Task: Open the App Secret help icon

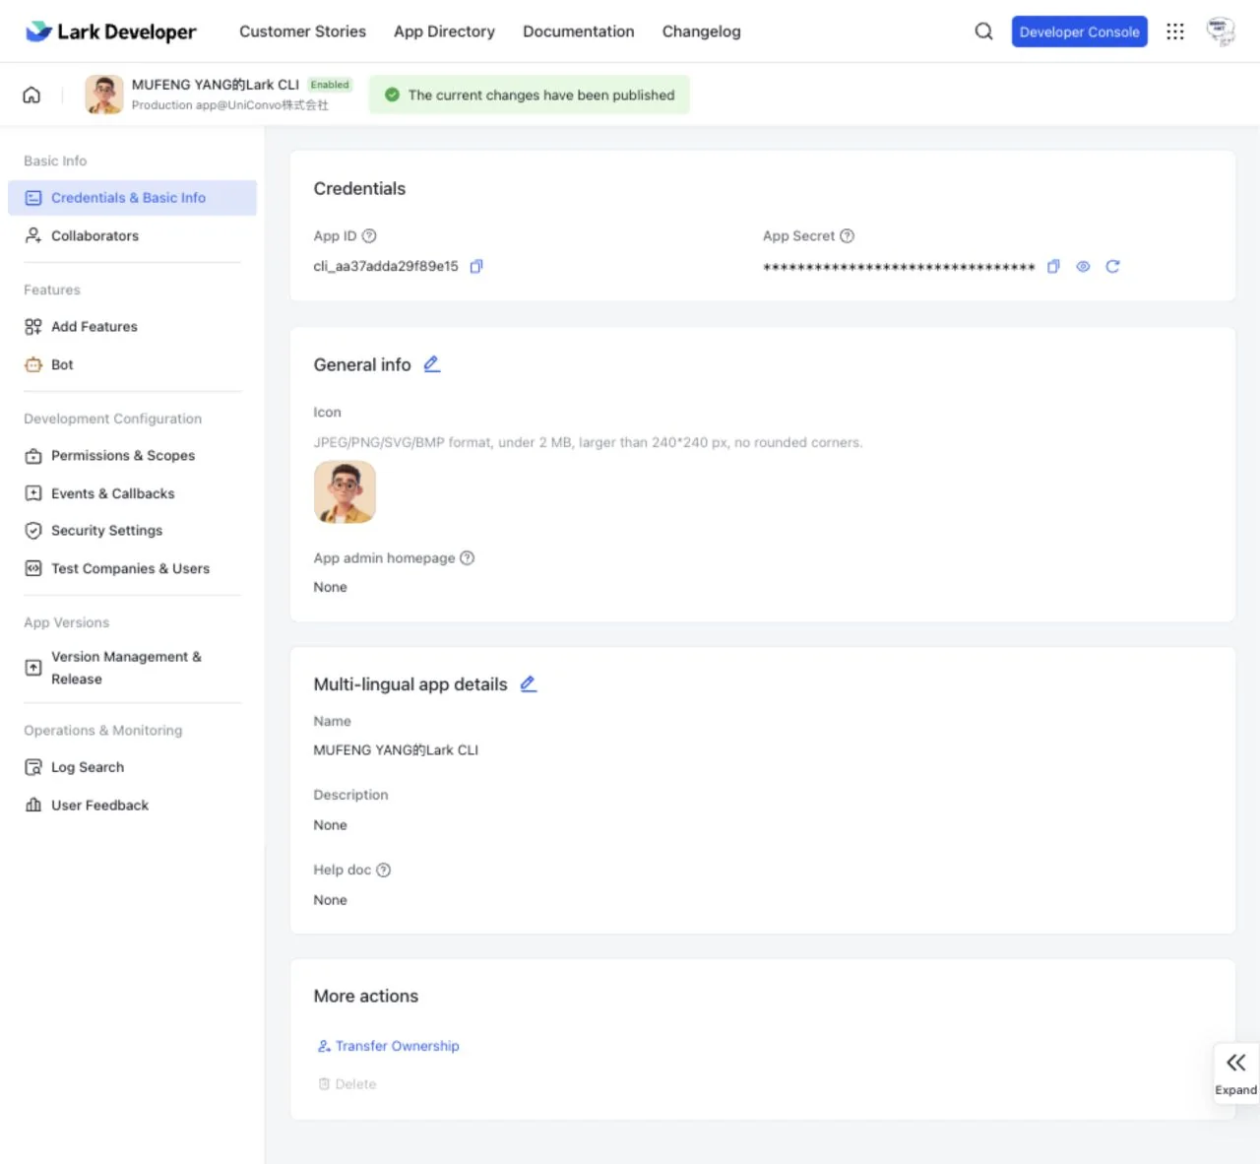Action: point(848,236)
